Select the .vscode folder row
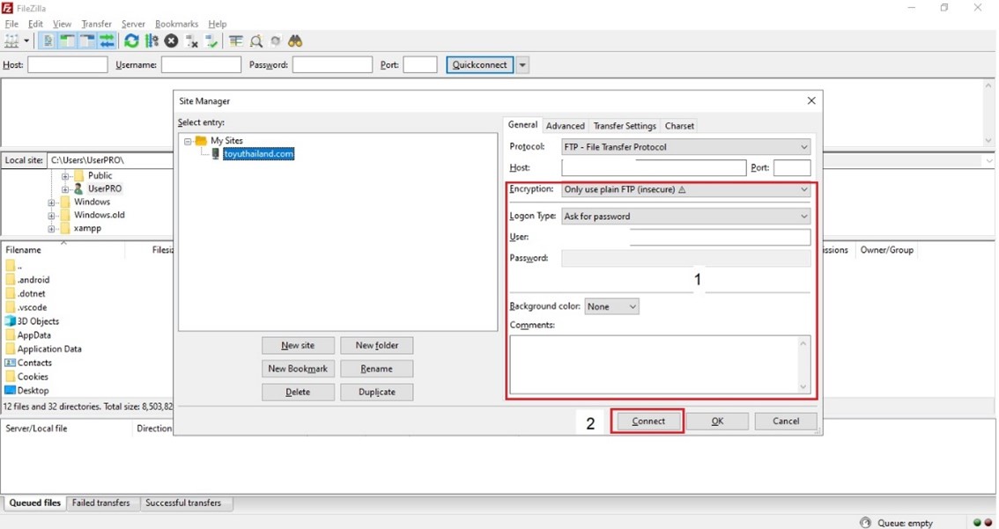Image resolution: width=999 pixels, height=529 pixels. (33, 307)
